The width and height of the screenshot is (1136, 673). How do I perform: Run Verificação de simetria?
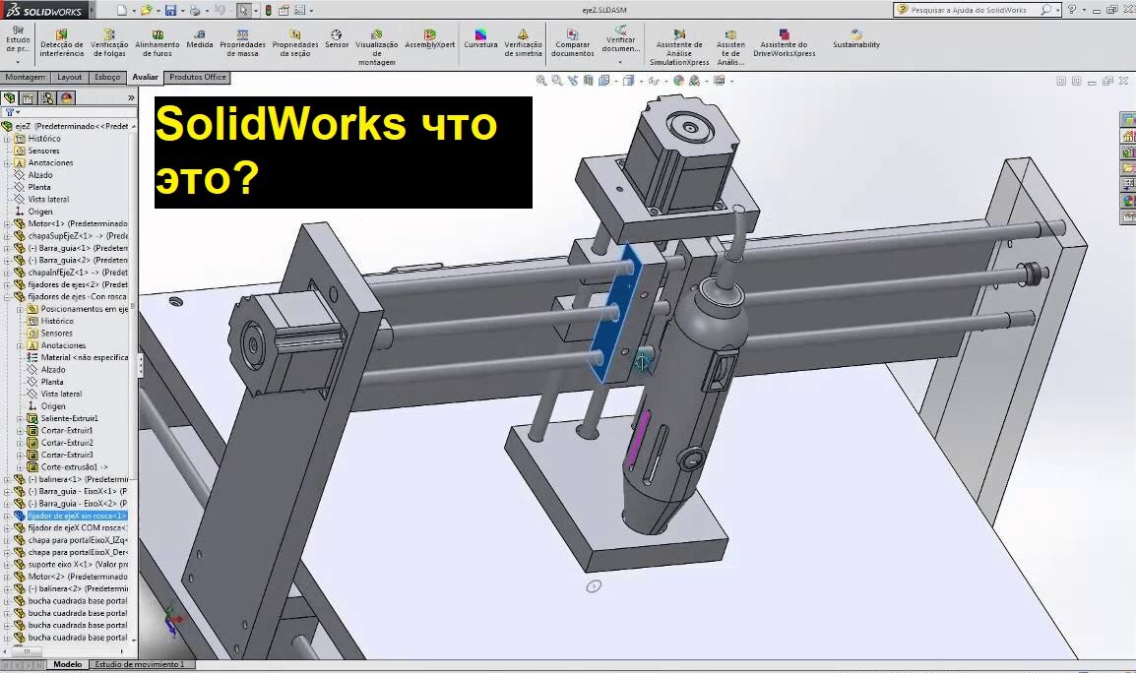coord(523,43)
